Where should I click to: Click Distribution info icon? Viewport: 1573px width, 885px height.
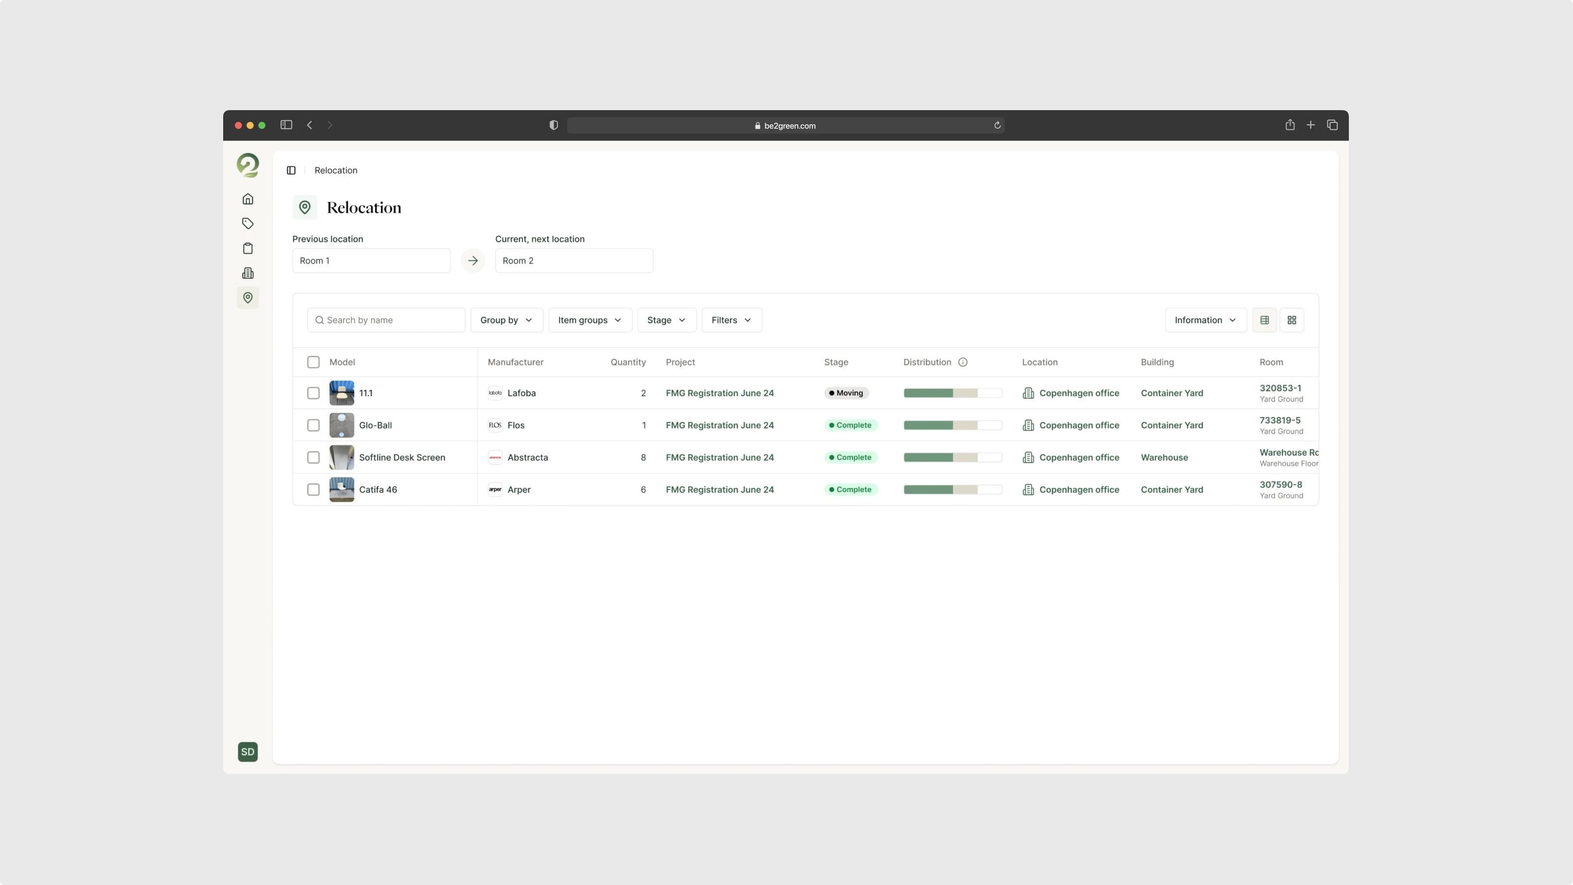(962, 362)
